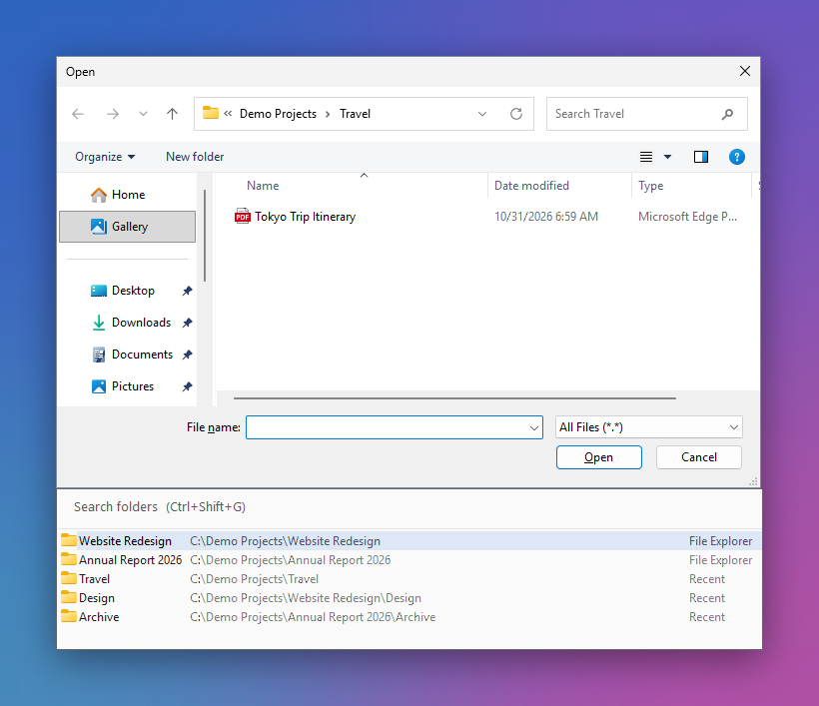Click Travel in the address breadcrumb
This screenshot has width=819, height=706.
pyautogui.click(x=355, y=114)
